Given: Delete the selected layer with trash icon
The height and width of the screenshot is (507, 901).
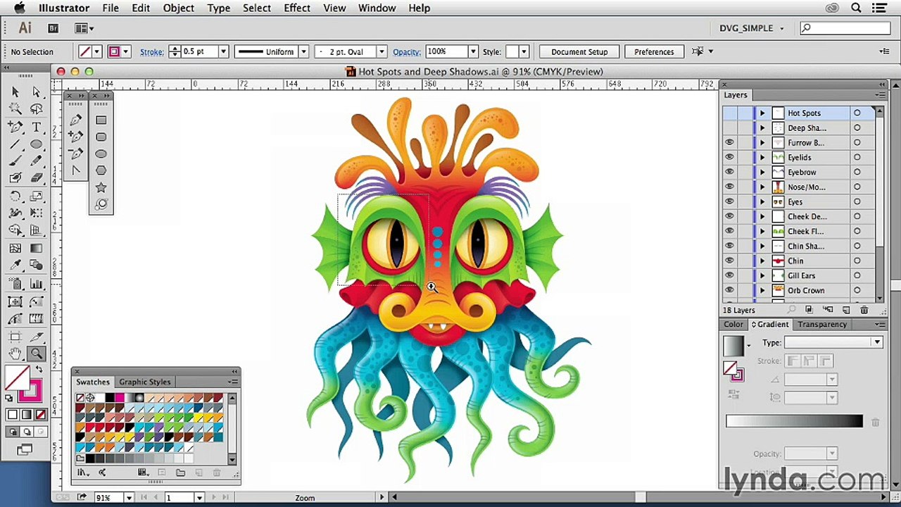Looking at the screenshot, I should pos(864,310).
